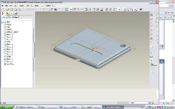Open the Window menu
Image resolution: width=175 pixels, height=109 pixels.
tap(48, 6)
